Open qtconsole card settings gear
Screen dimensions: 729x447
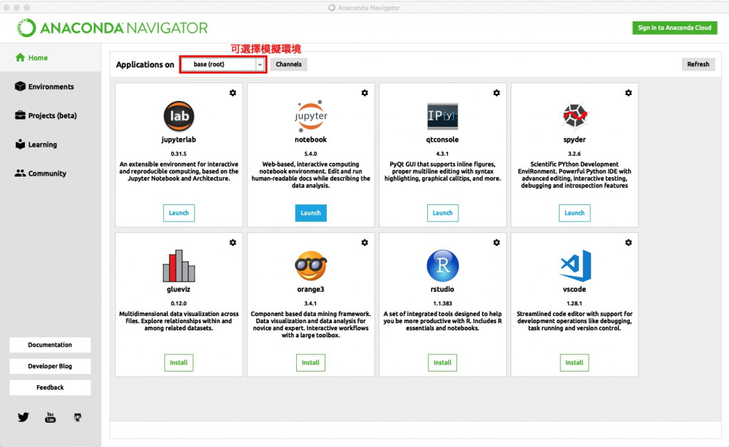pyautogui.click(x=496, y=93)
